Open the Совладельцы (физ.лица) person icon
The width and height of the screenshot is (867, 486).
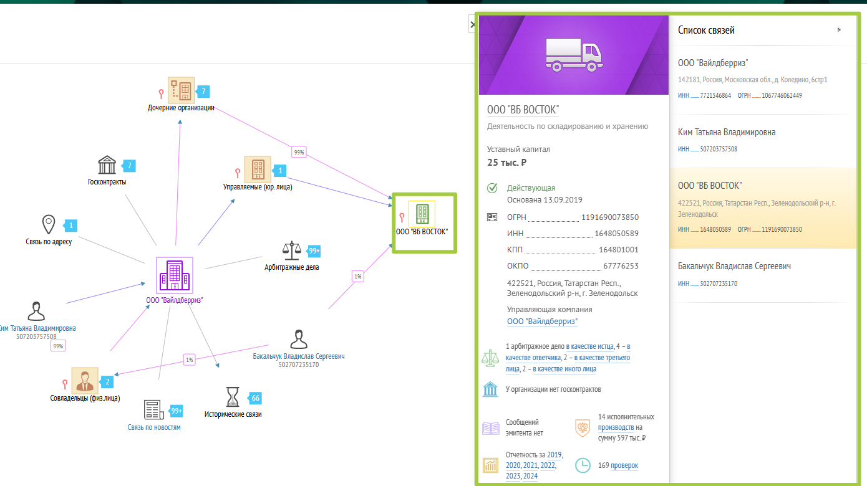(85, 380)
